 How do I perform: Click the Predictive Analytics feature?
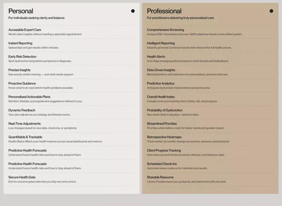click(160, 83)
